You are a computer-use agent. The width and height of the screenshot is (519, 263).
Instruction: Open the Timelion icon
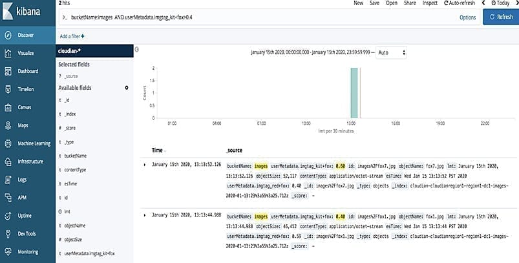[8, 89]
